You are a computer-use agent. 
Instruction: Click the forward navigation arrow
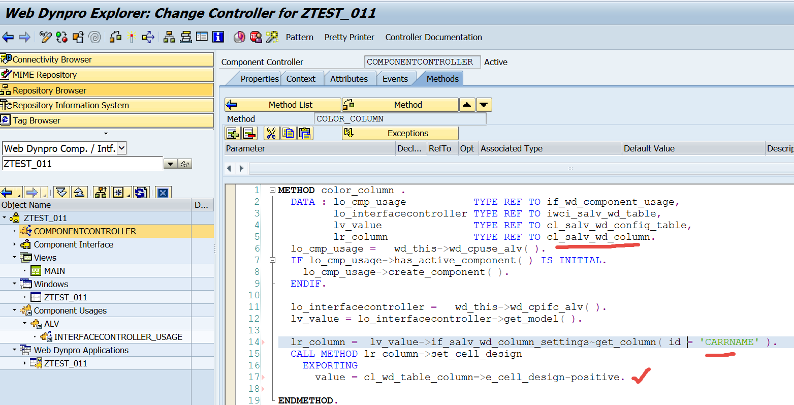pos(23,37)
